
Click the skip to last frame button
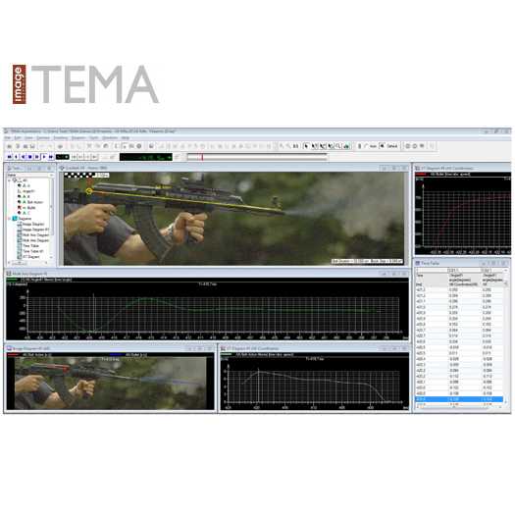51,157
